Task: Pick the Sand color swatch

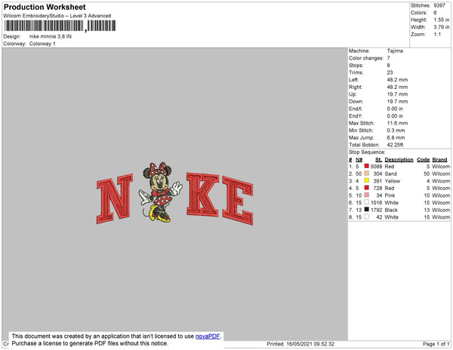Action: click(x=367, y=173)
